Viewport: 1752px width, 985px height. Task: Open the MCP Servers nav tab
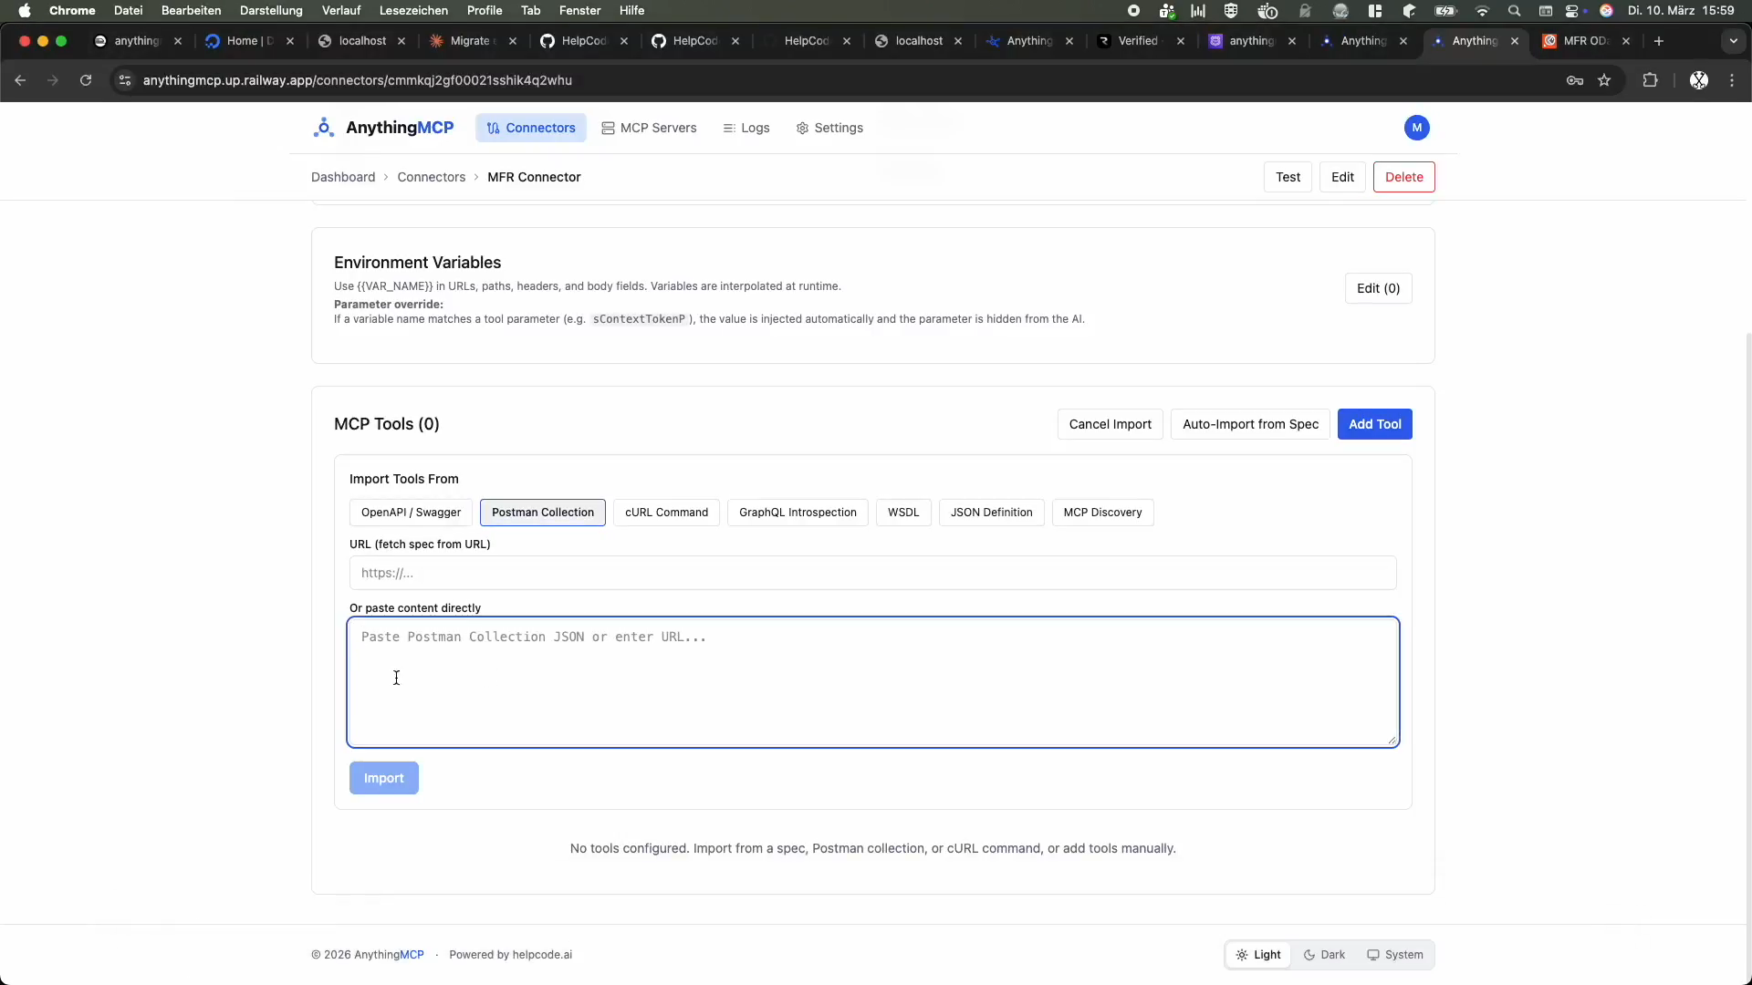pos(649,128)
